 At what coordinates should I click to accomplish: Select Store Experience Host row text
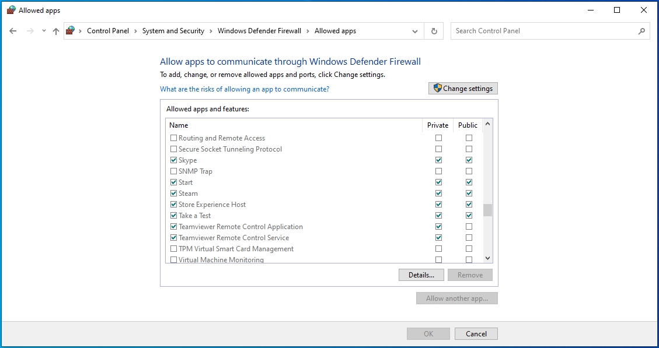[212, 205]
